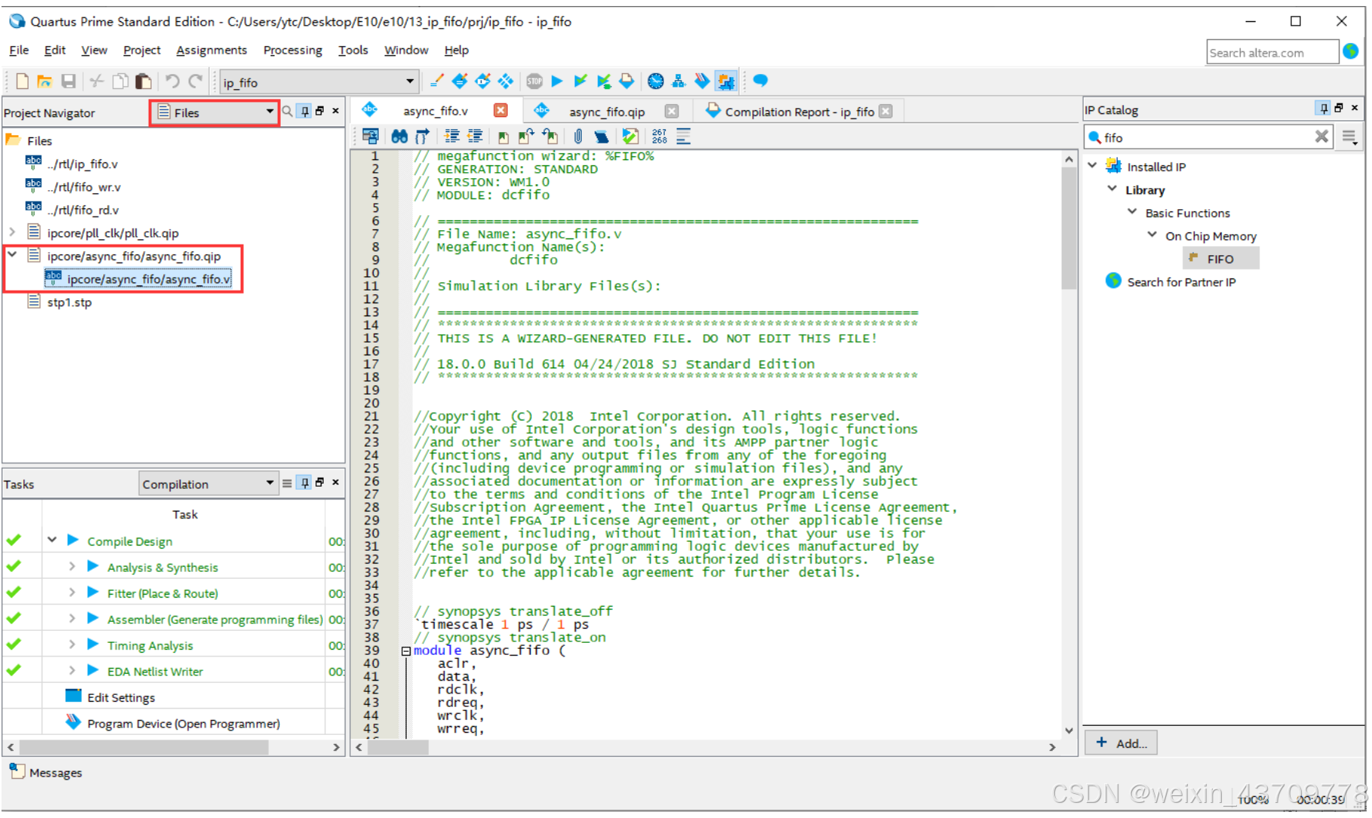Click the Add... button in IP Catalog
1372x818 pixels.
pyautogui.click(x=1121, y=743)
